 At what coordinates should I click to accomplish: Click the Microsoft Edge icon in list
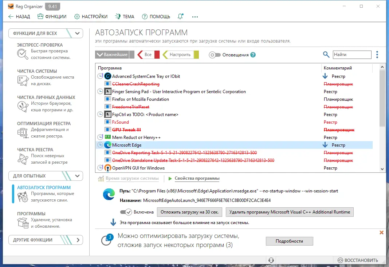(108, 145)
